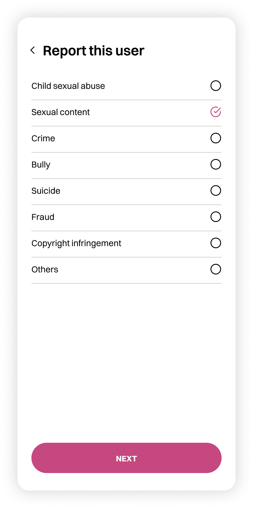Click the Sexual content label
The height and width of the screenshot is (508, 253).
coord(60,112)
